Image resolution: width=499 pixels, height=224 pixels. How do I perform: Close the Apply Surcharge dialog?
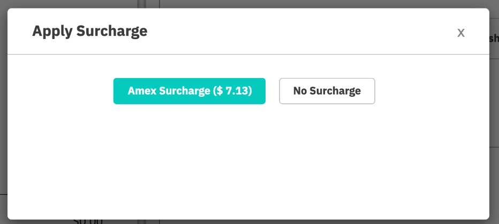click(460, 33)
